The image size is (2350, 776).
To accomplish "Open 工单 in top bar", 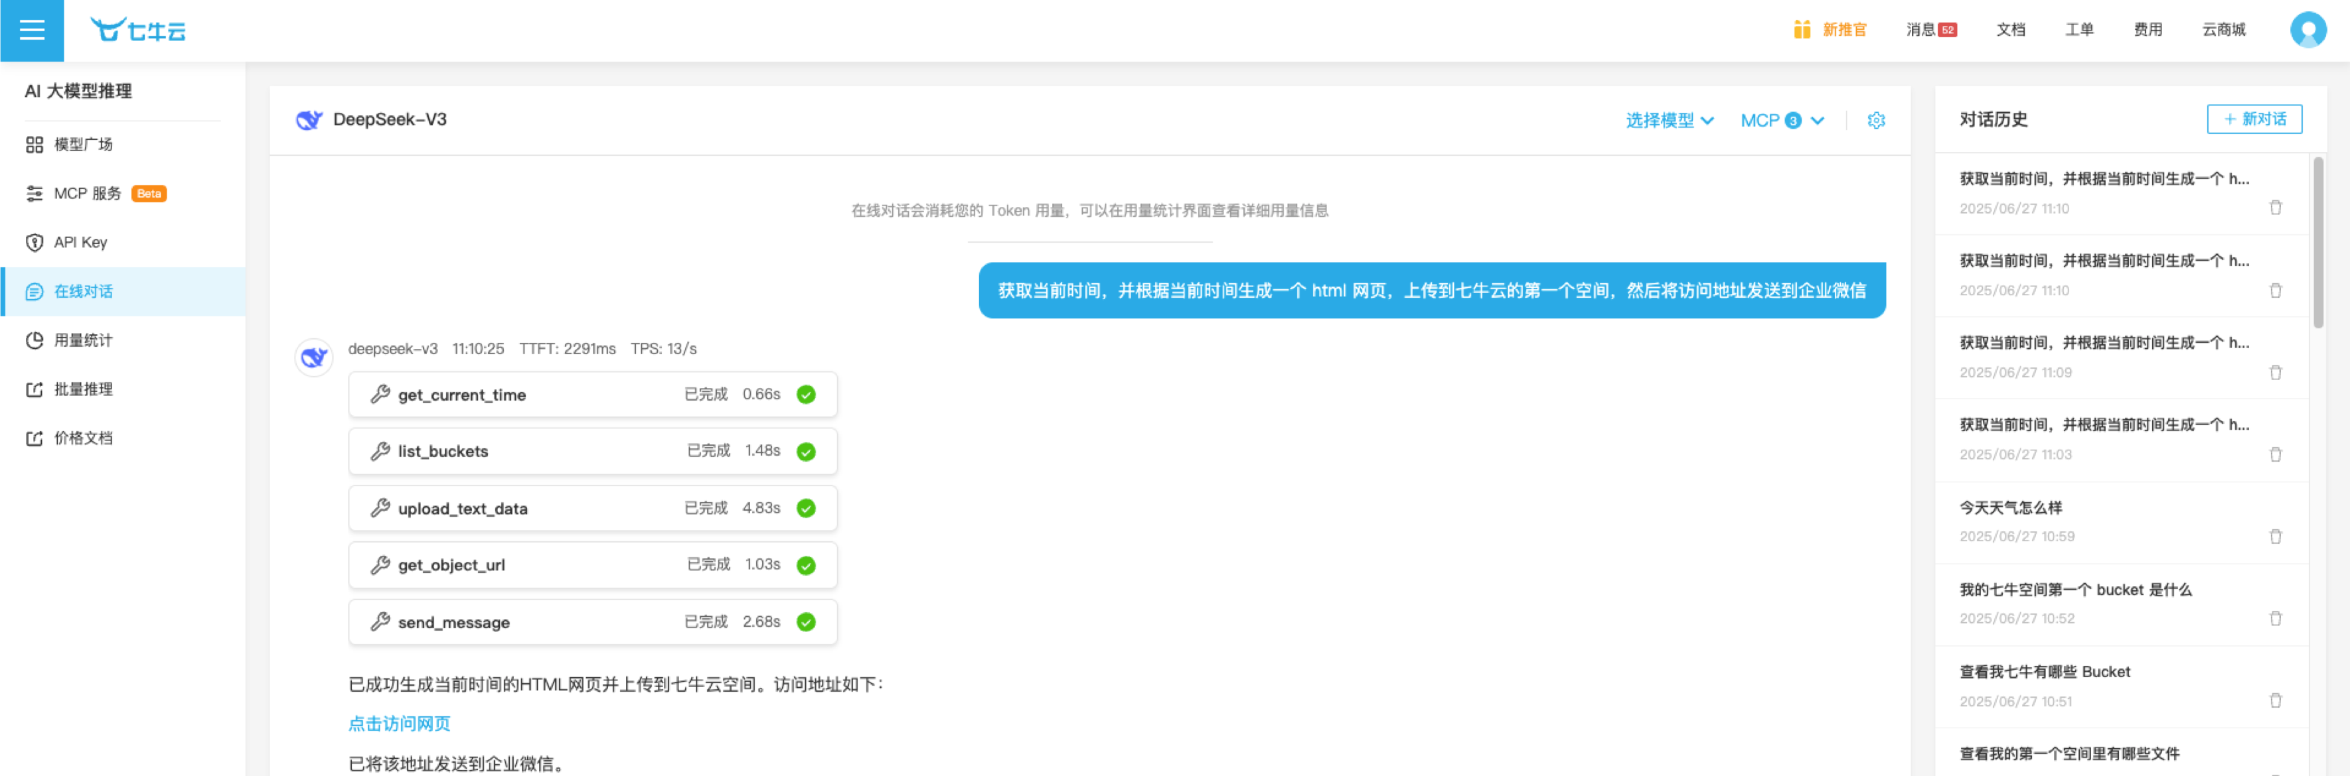I will (x=2079, y=30).
